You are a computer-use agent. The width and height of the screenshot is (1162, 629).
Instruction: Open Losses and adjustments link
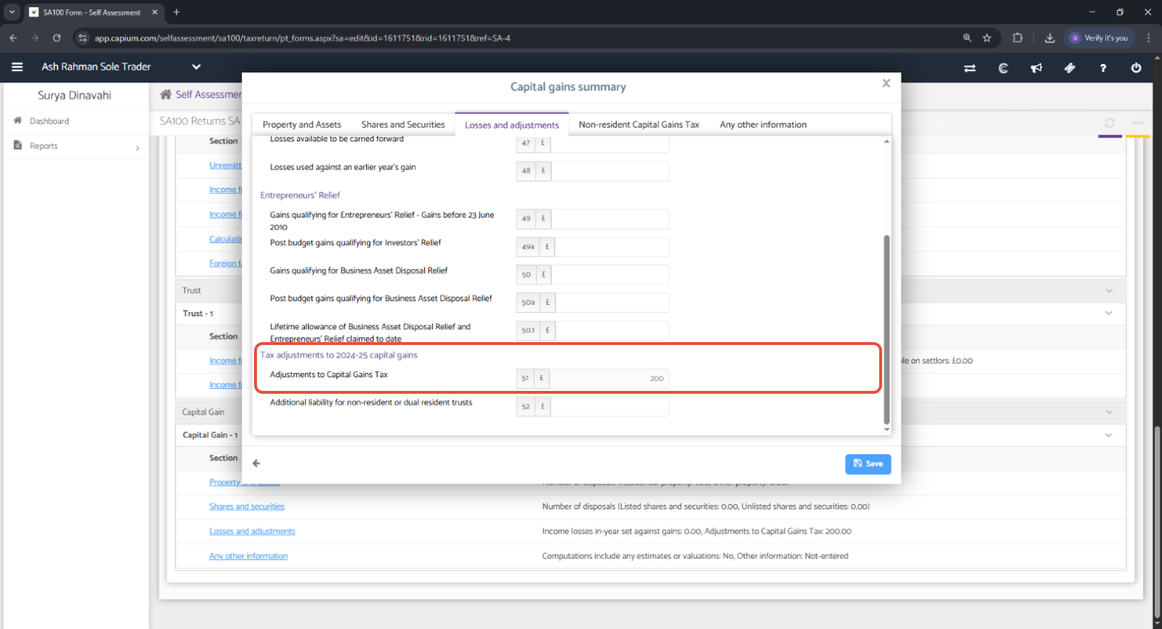tap(252, 531)
